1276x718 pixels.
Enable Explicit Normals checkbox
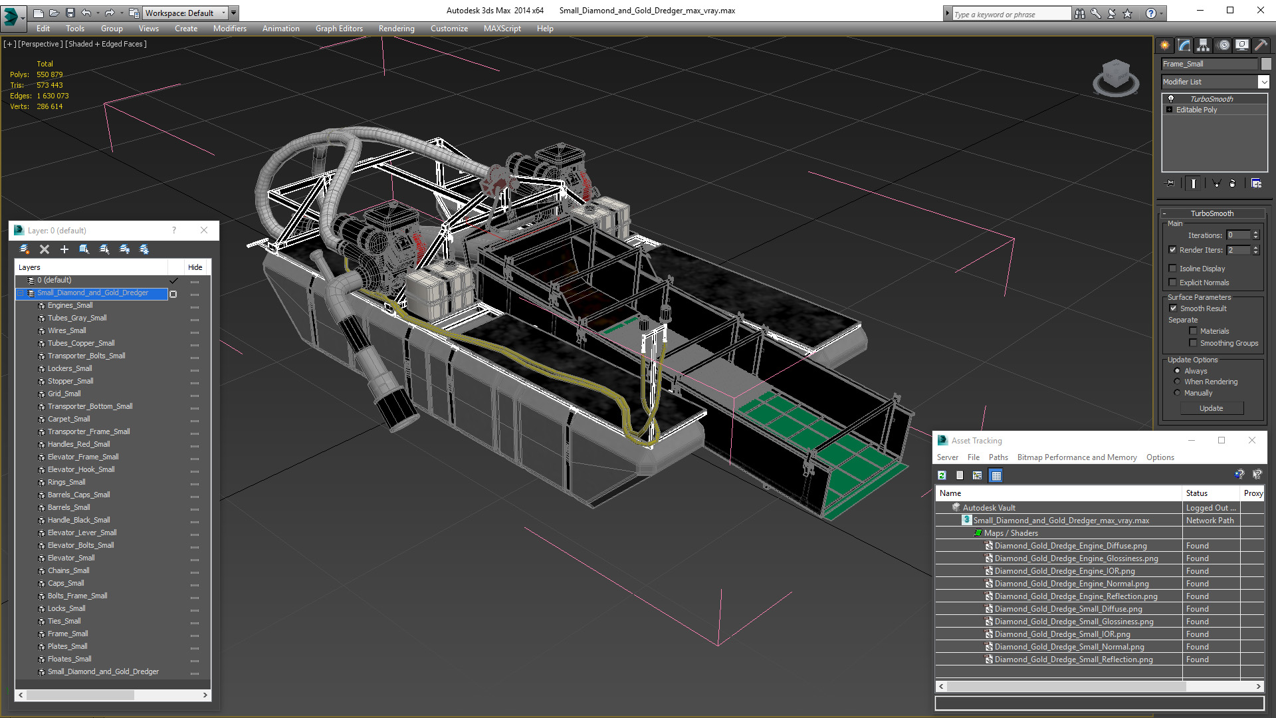pos(1172,283)
